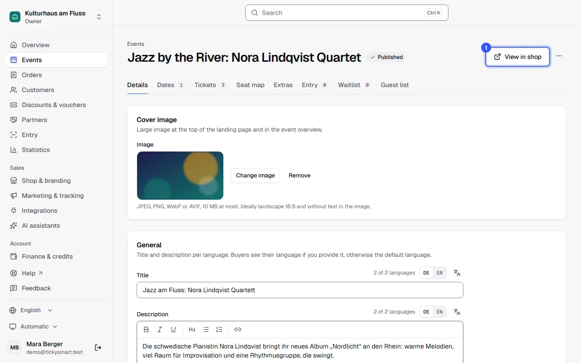The height and width of the screenshot is (363, 581).
Task: Insert a numbered list in description
Action: tap(219, 329)
